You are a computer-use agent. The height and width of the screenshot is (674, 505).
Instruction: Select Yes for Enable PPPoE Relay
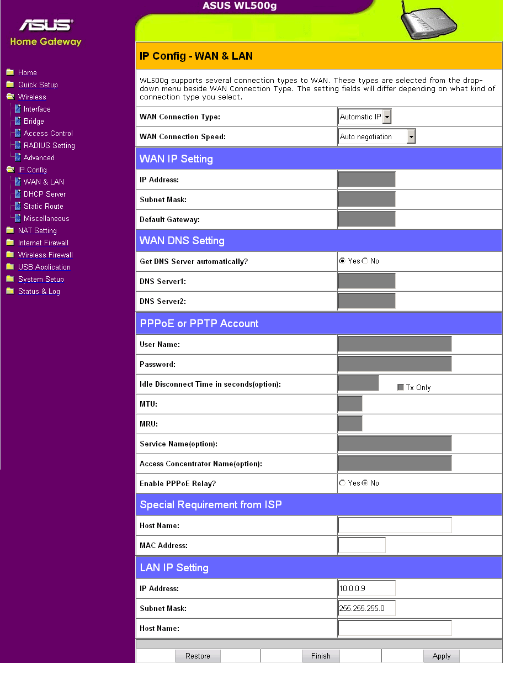(x=342, y=483)
